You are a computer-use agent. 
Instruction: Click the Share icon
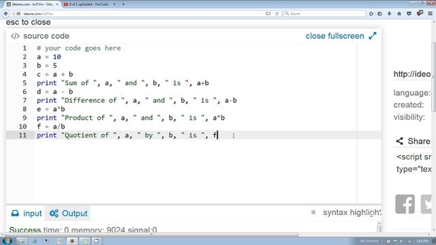click(400, 141)
